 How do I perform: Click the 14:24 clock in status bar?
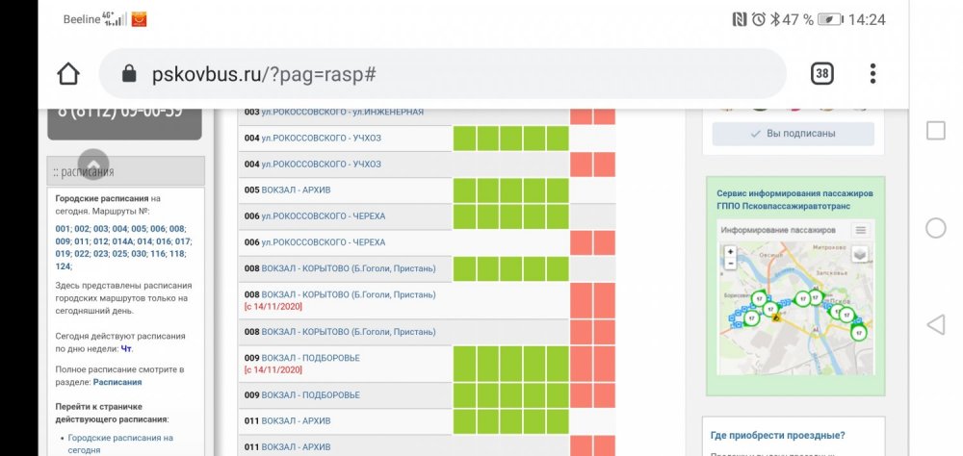(x=867, y=19)
